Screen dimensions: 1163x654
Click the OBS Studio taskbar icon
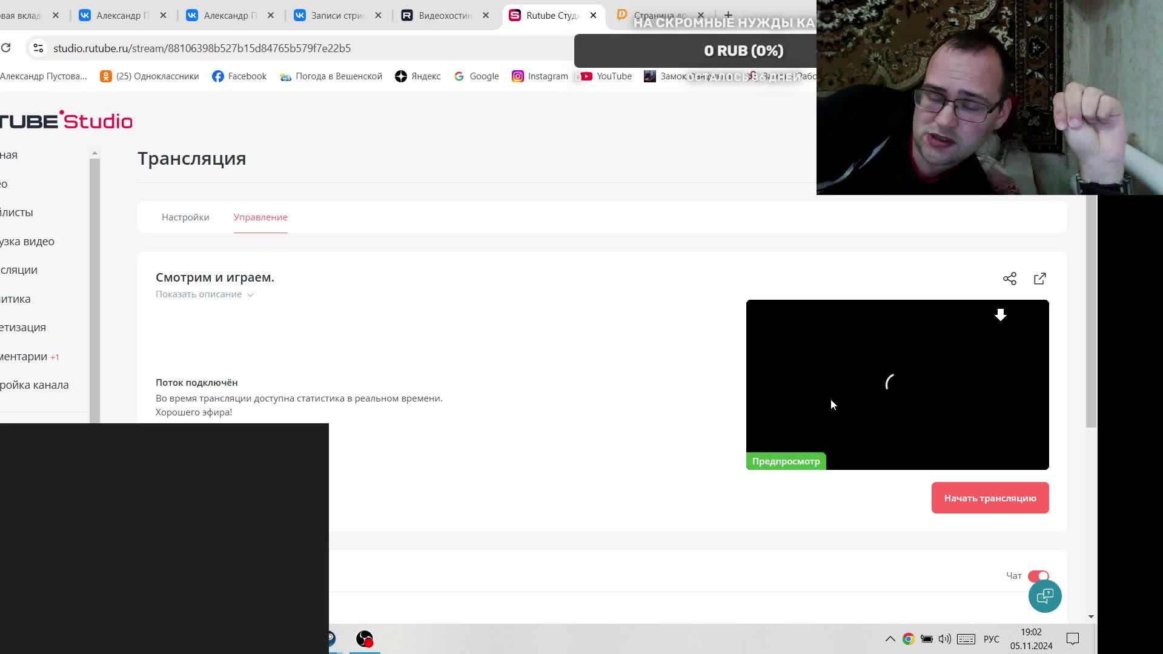pos(365,639)
